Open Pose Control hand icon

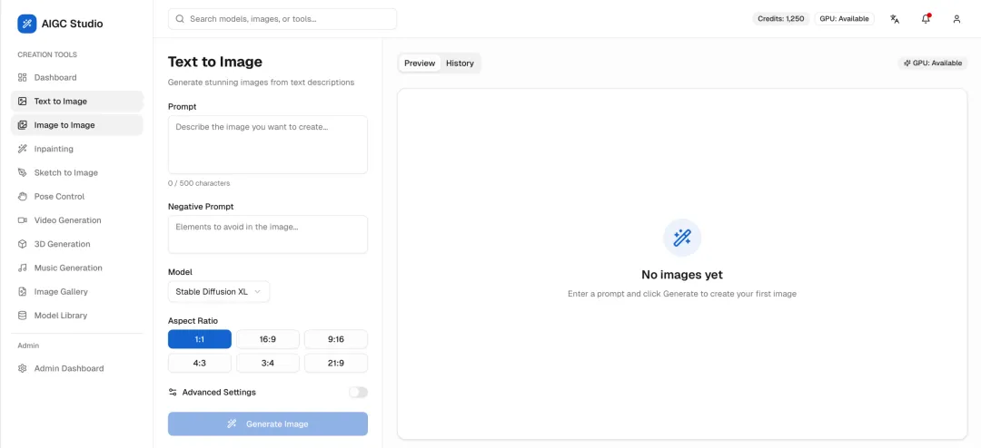coord(23,196)
